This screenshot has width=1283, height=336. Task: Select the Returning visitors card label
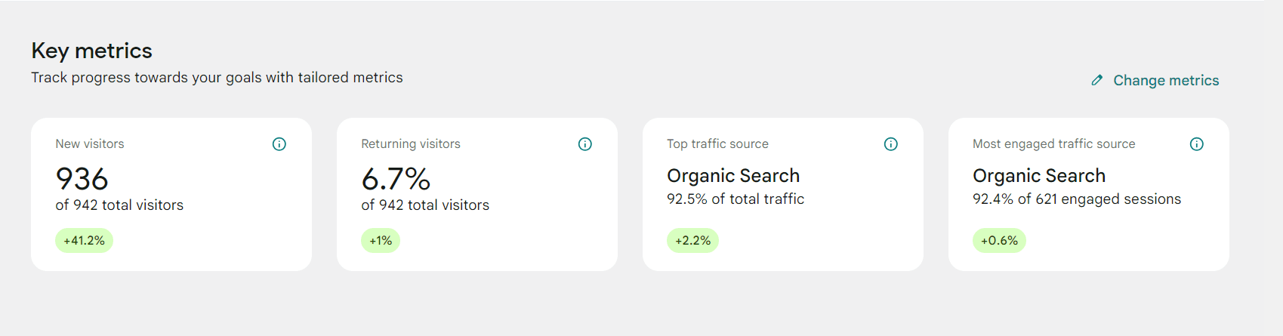410,144
